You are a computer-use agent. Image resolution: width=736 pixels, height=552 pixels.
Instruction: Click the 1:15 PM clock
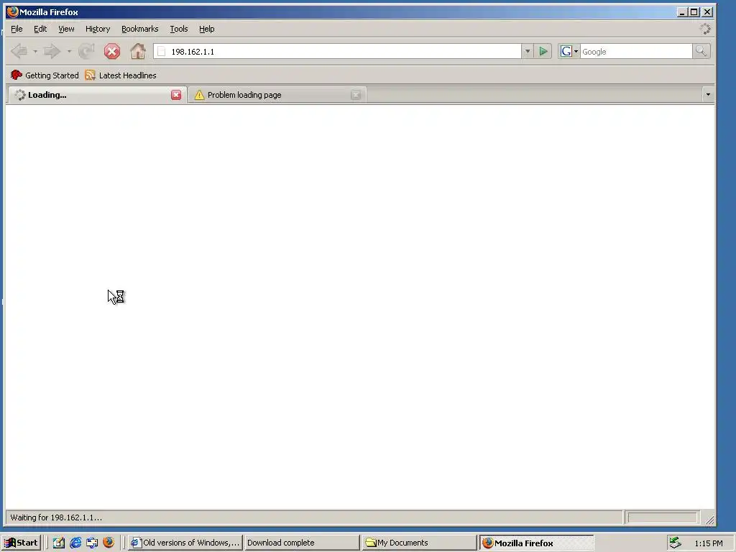(708, 543)
